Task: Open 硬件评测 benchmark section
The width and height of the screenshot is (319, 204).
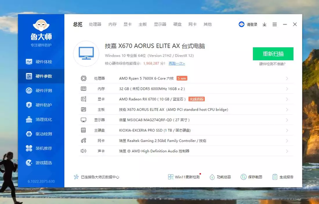Action: [x=39, y=90]
